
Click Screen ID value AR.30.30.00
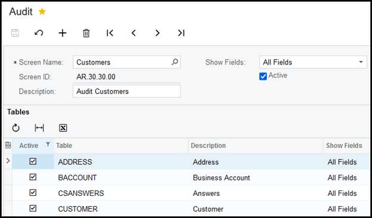pyautogui.click(x=96, y=77)
